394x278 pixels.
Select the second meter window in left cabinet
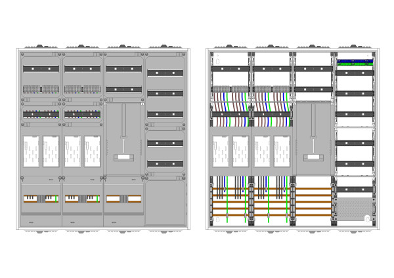pos(51,151)
